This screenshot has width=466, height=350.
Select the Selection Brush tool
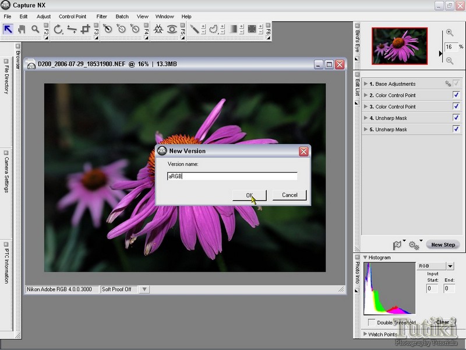coord(195,29)
